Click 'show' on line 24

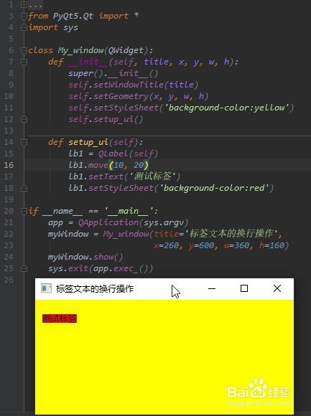[x=103, y=257]
